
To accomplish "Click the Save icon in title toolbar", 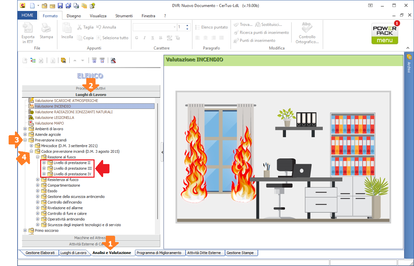I will point(60,6).
